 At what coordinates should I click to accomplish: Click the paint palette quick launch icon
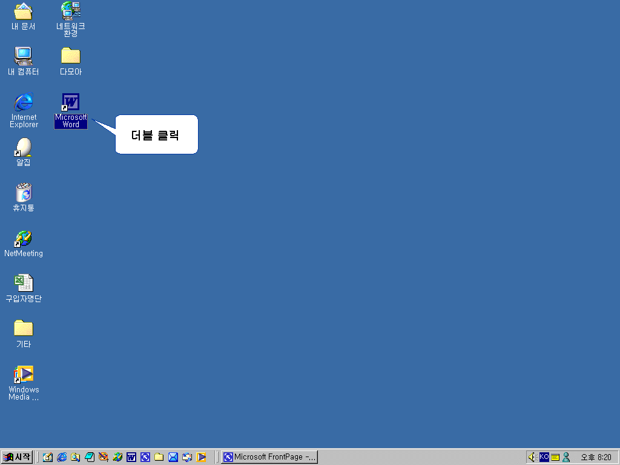click(104, 457)
